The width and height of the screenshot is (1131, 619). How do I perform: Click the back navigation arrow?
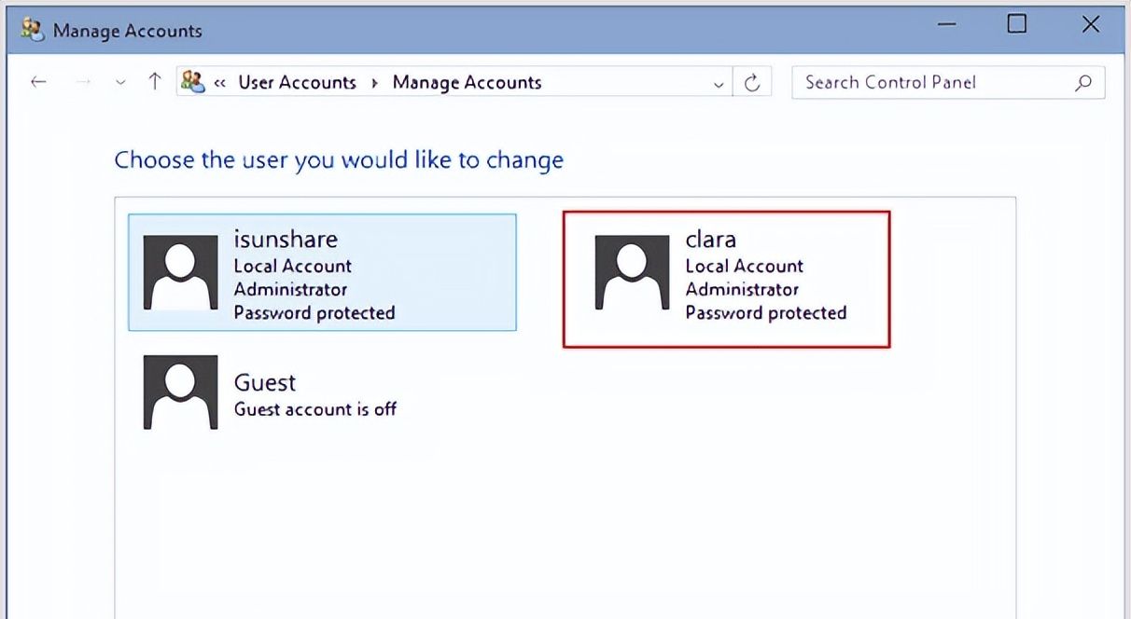pyautogui.click(x=38, y=82)
